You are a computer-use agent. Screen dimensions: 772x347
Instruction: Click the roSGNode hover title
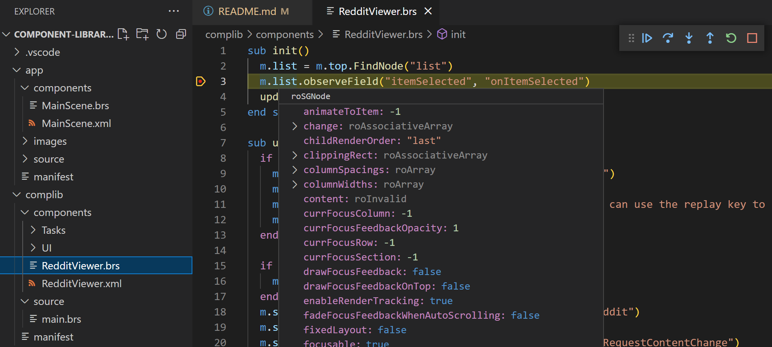pos(311,96)
